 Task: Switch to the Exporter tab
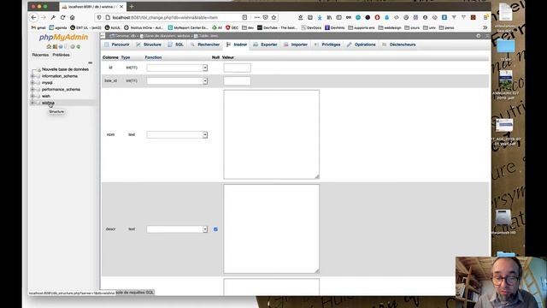coord(265,44)
